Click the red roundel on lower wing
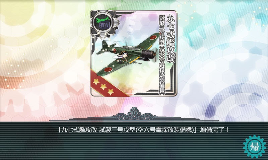The height and width of the screenshot is (160, 268). [x=108, y=69]
